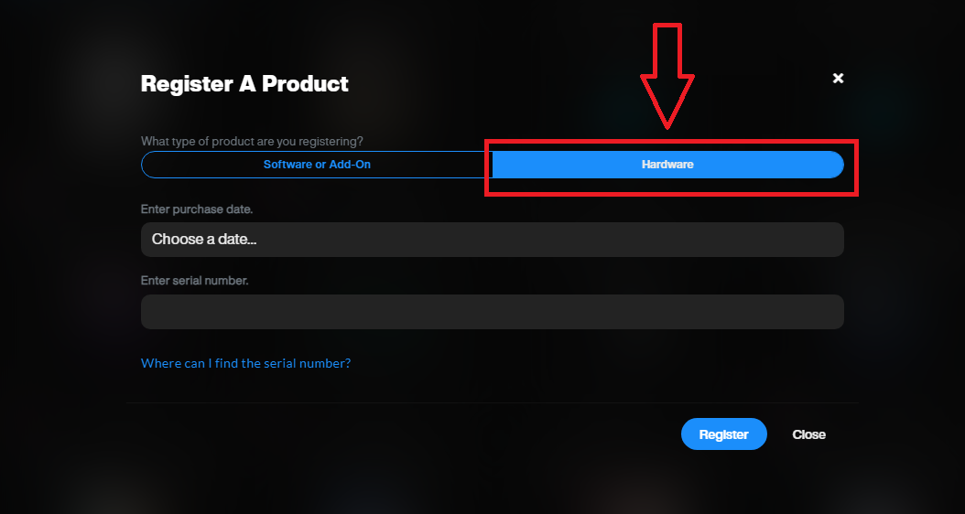Click the product type question label
This screenshot has width=965, height=514.
click(252, 142)
